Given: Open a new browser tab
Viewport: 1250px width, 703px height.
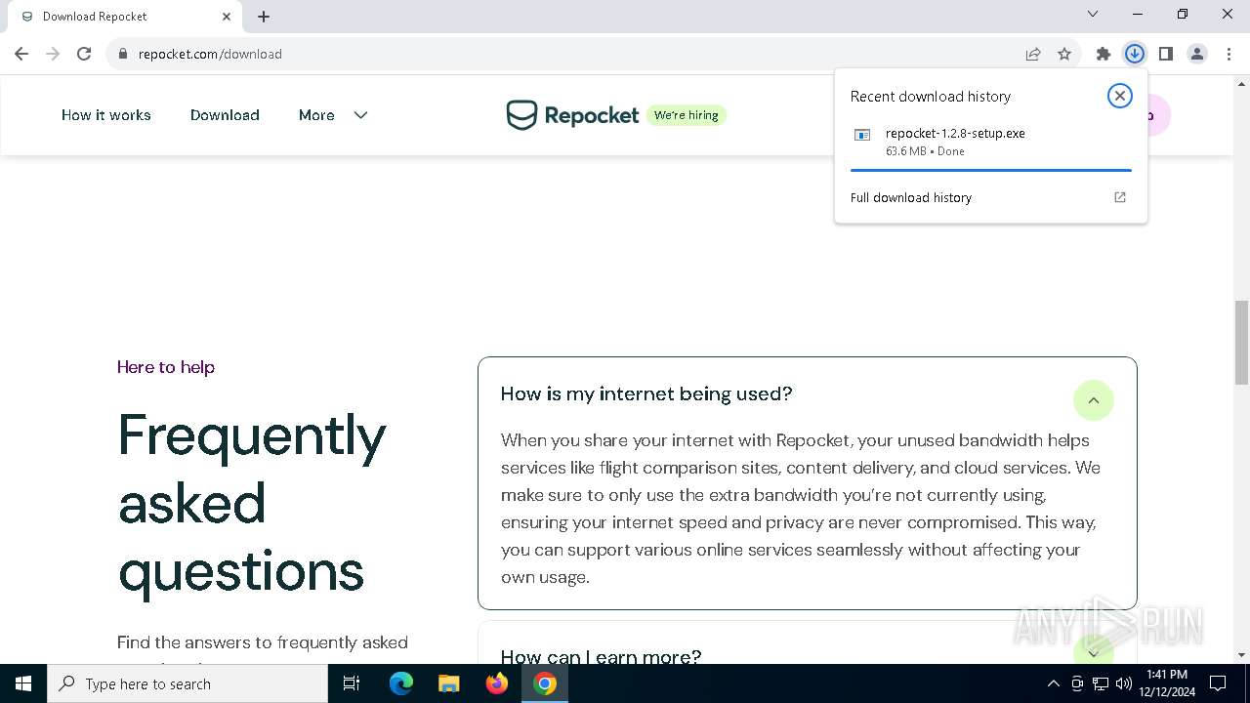Looking at the screenshot, I should [x=264, y=17].
